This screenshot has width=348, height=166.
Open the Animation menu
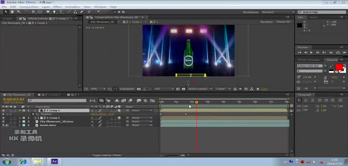point(72,7)
